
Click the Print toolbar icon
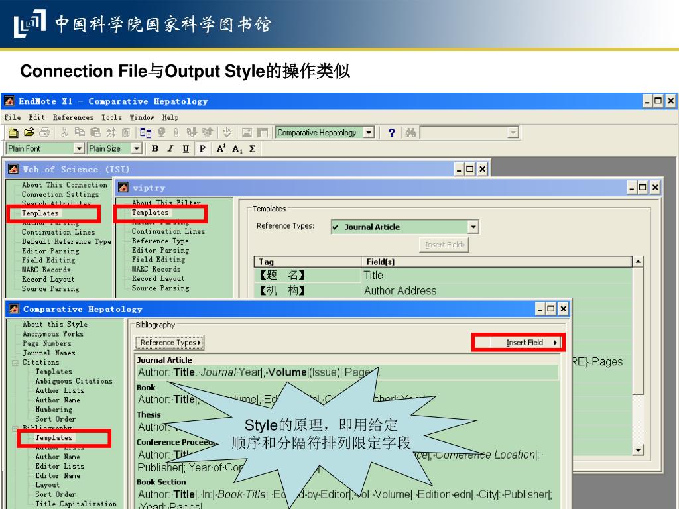tap(44, 132)
